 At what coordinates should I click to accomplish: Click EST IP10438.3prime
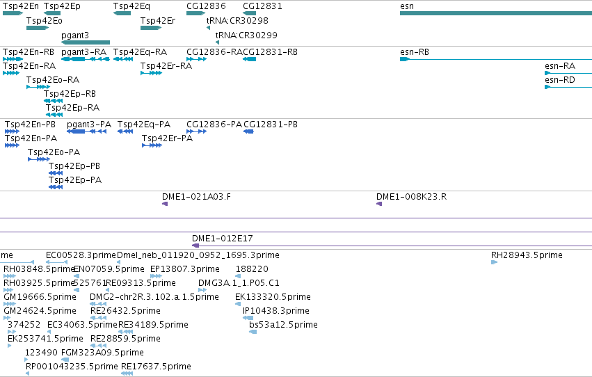pos(276,312)
